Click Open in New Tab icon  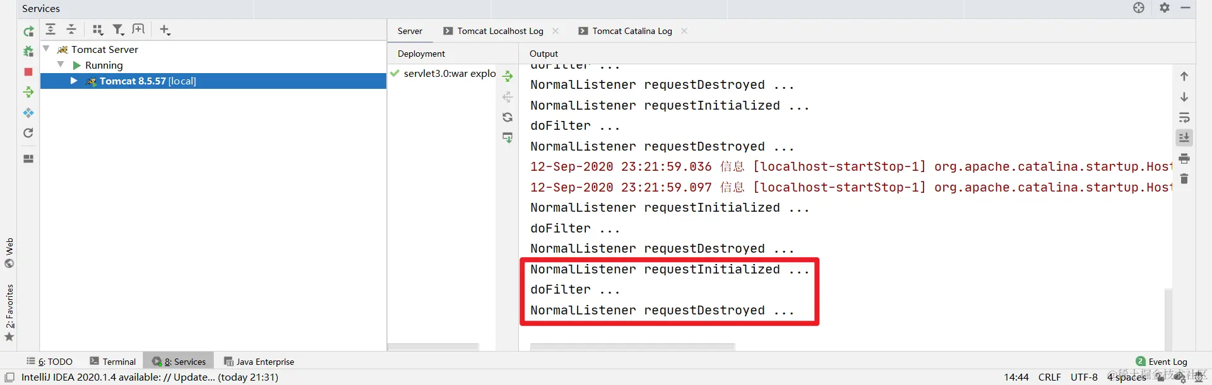(138, 29)
